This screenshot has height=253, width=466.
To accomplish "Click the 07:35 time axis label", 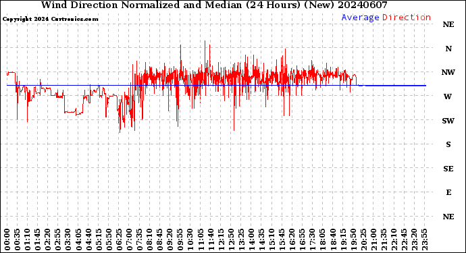I will click(x=139, y=240).
